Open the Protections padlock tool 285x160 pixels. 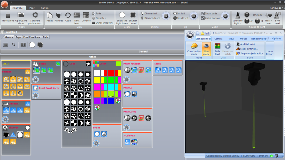[x=8, y=17]
